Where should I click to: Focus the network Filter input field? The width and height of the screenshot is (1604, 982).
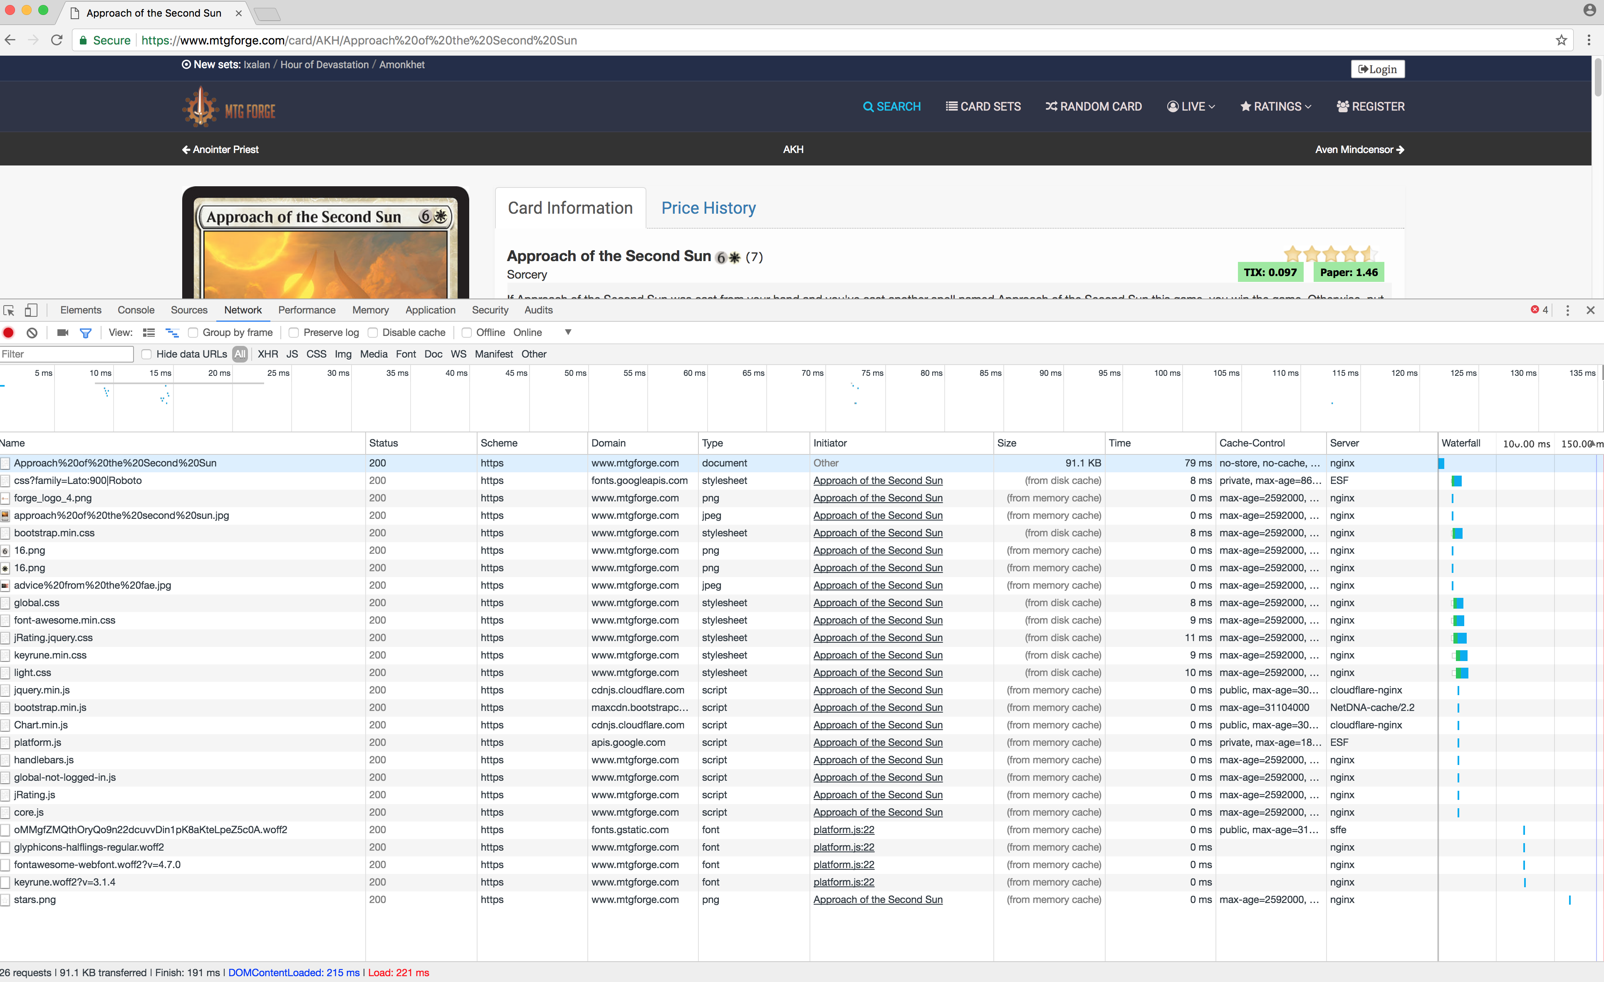click(67, 354)
